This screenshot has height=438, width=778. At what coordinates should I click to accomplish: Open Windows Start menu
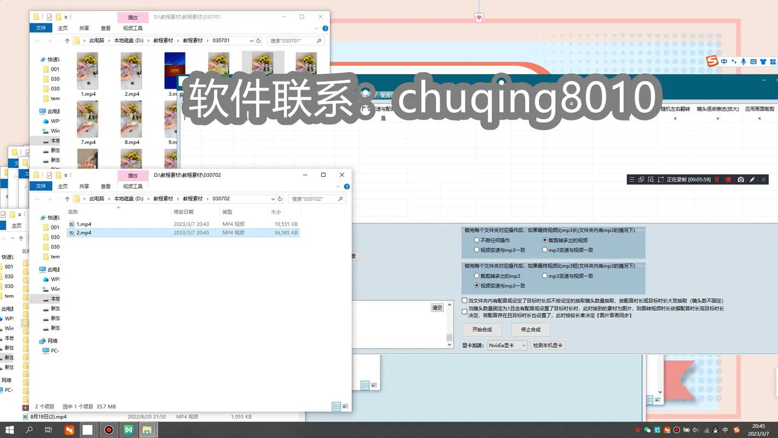[9, 430]
